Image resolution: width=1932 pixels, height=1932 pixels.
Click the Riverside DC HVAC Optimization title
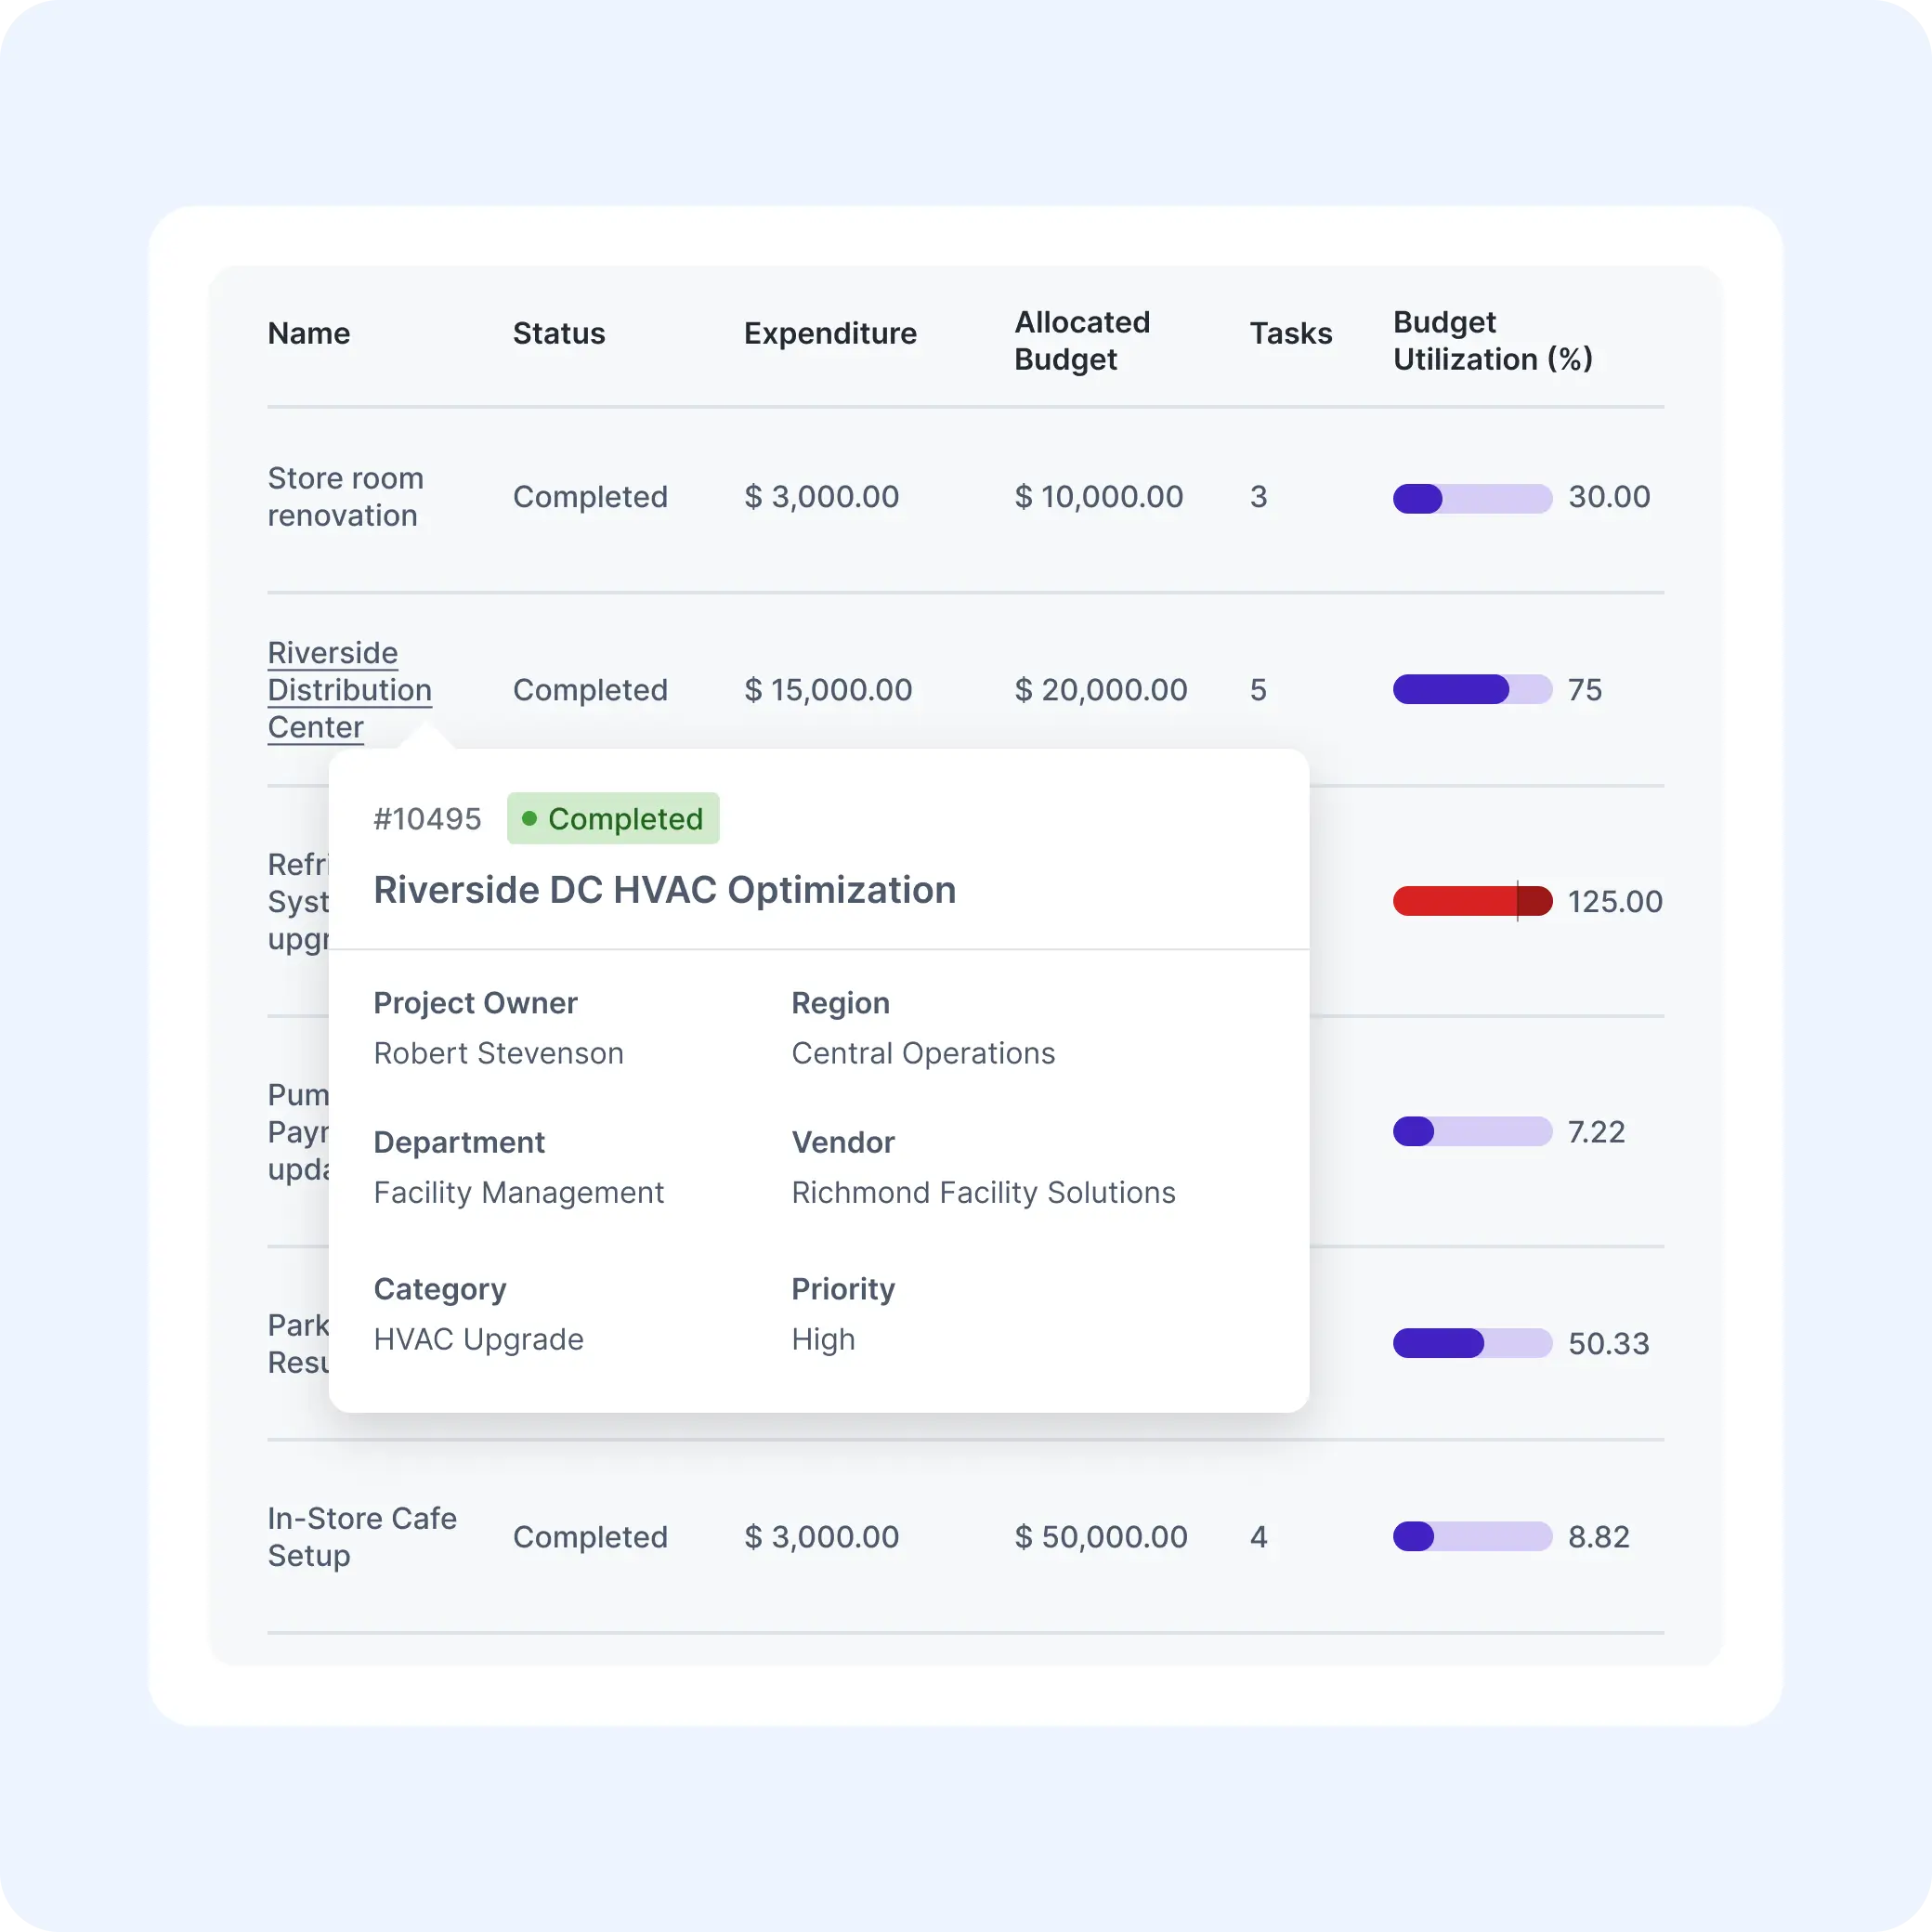click(664, 889)
